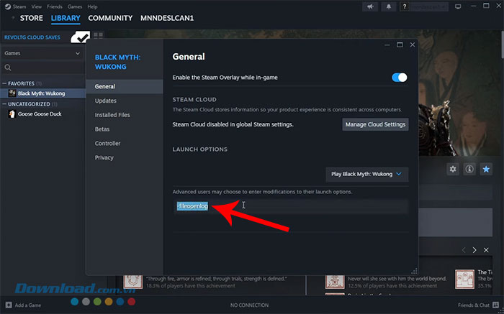Open the Controller properties section
This screenshot has height=314, width=504.
click(x=107, y=144)
